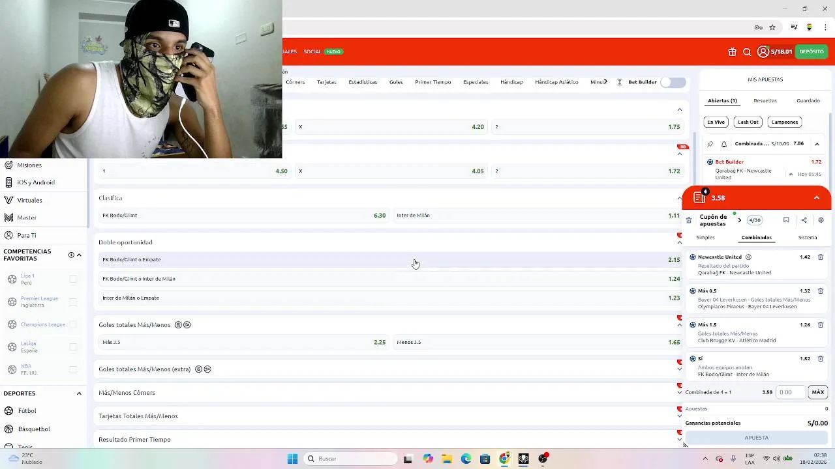835x469 pixels.
Task: Open bet coupon settings gear
Action: tap(821, 220)
